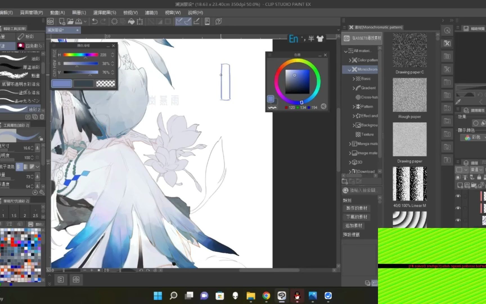Save the current canvas
The width and height of the screenshot is (486, 304).
pyautogui.click(x=78, y=21)
